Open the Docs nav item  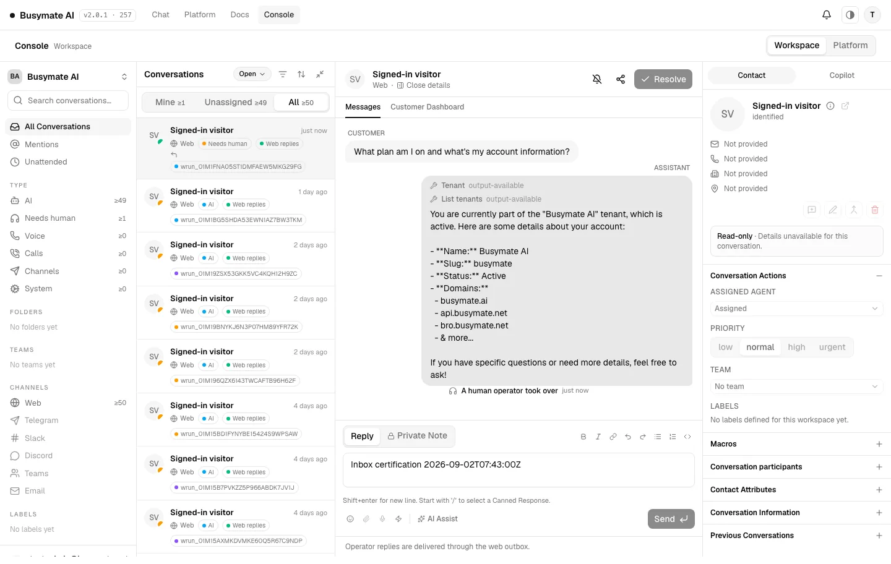(x=239, y=15)
